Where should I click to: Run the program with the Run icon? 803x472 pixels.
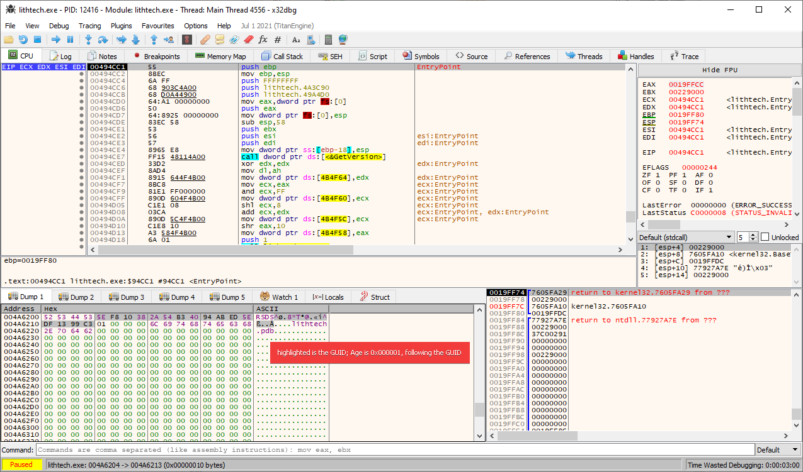point(57,40)
